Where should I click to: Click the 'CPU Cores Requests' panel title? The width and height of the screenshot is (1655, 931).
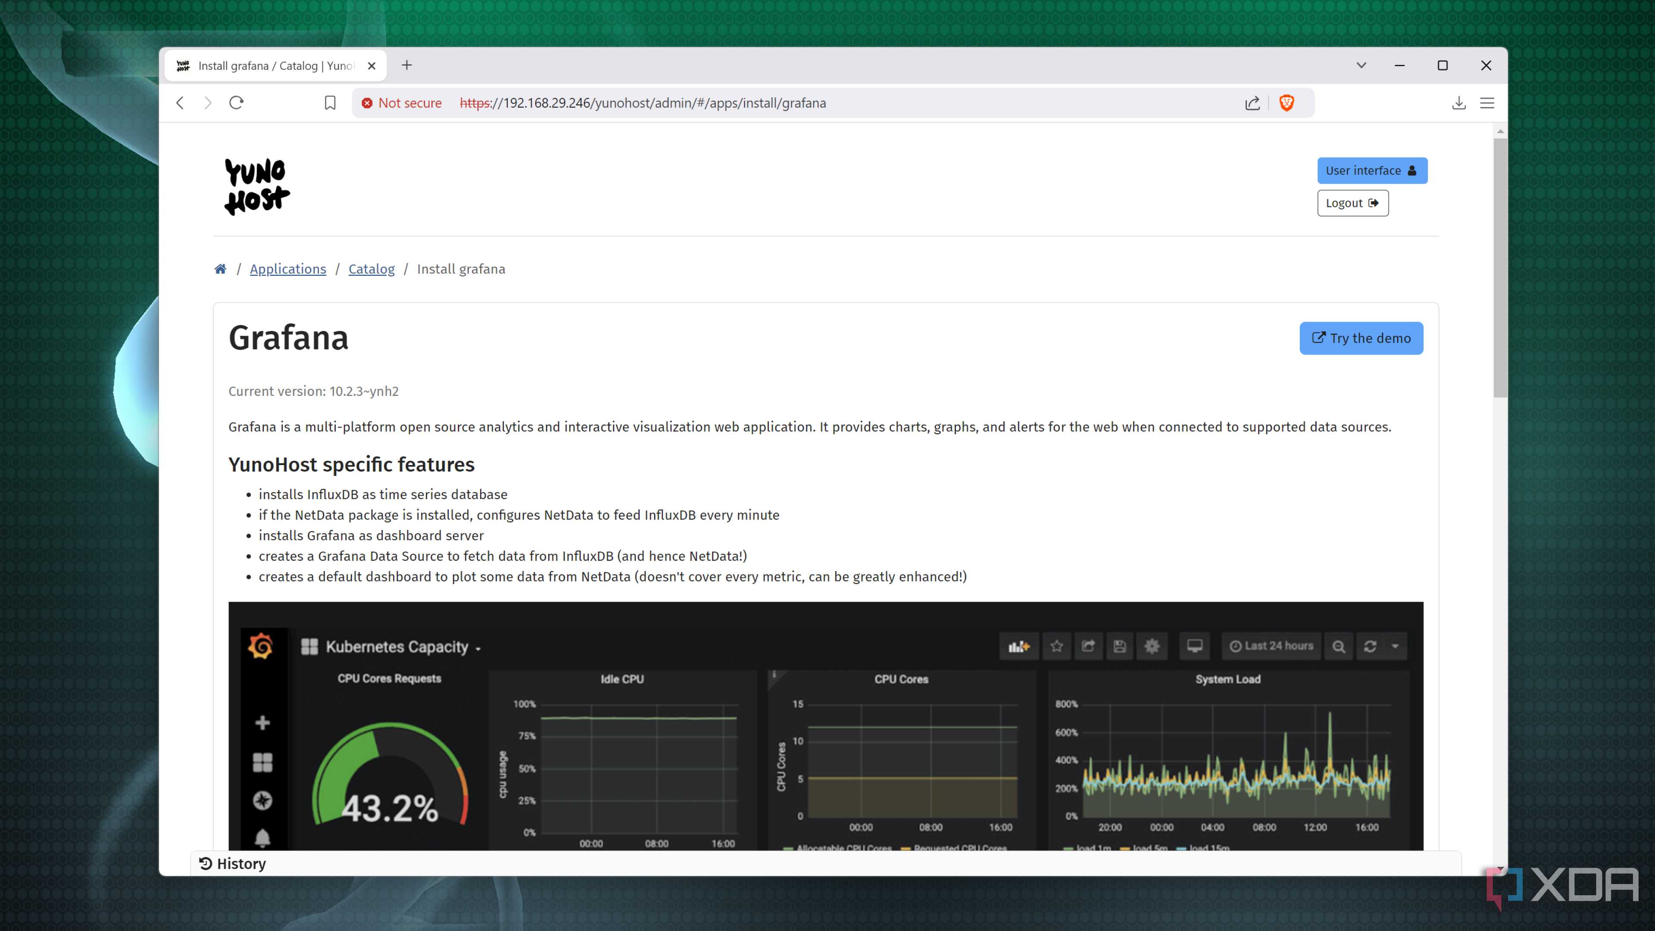pos(389,678)
